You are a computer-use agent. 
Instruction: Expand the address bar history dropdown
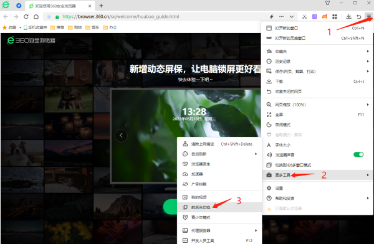[292, 17]
